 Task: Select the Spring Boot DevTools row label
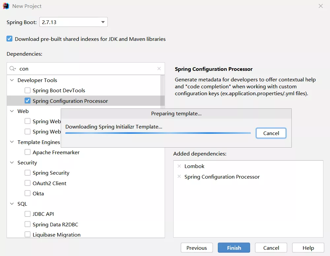pyautogui.click(x=59, y=91)
